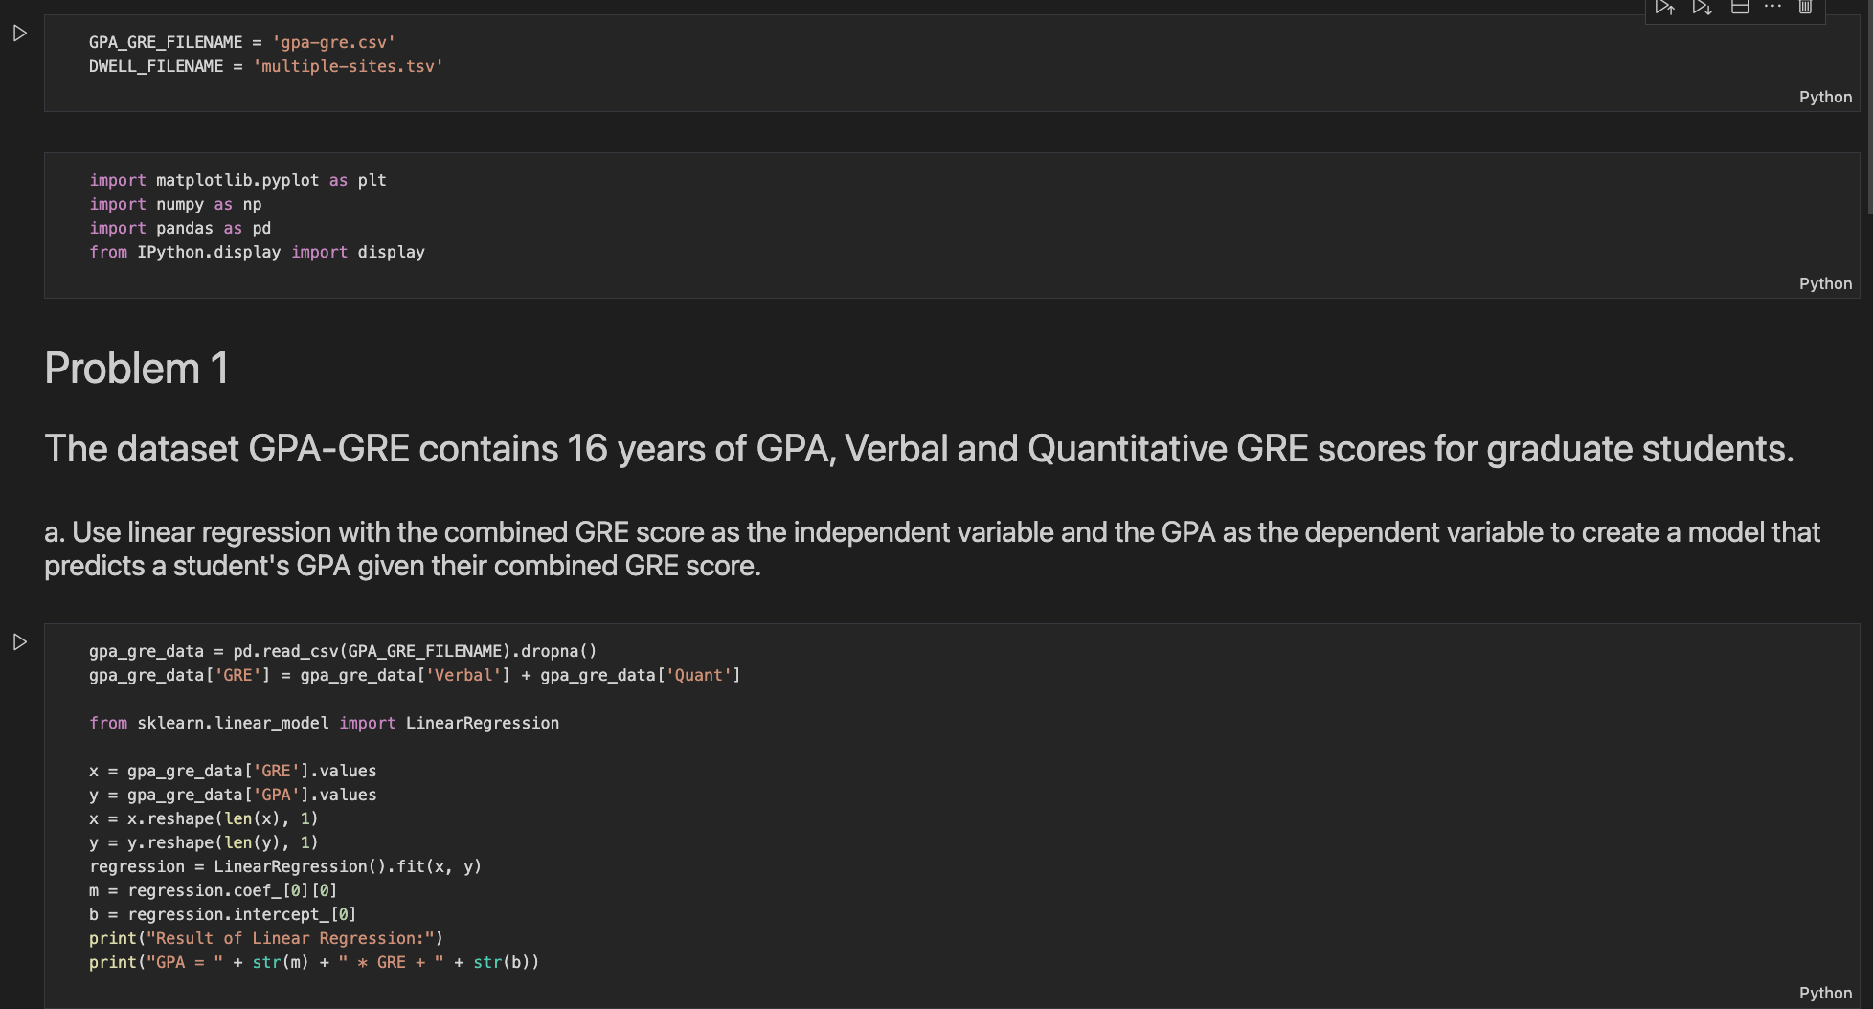This screenshot has width=1873, height=1009.
Task: Select the GPA-GRE dataset description cell
Action: [918, 449]
